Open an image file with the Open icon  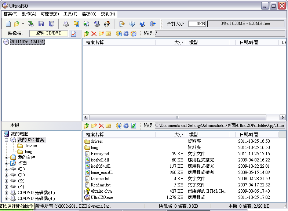tap(17, 24)
